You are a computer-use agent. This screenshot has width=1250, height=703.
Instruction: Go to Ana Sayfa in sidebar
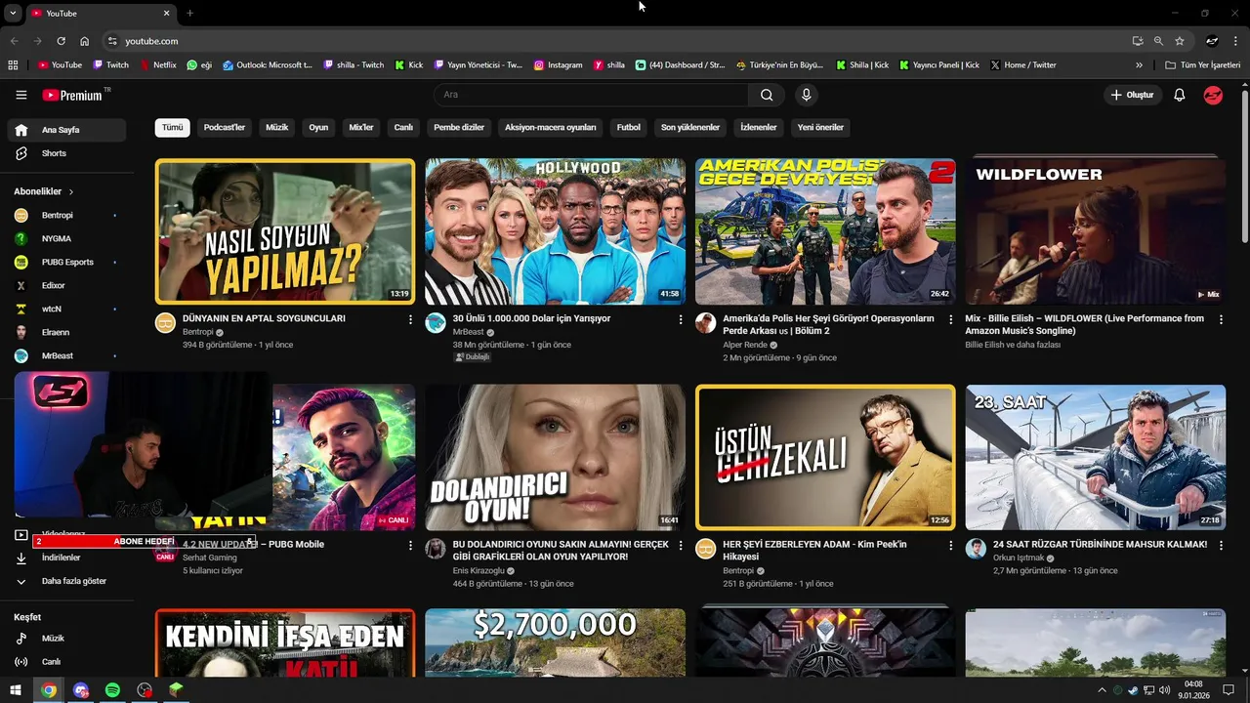pyautogui.click(x=66, y=130)
